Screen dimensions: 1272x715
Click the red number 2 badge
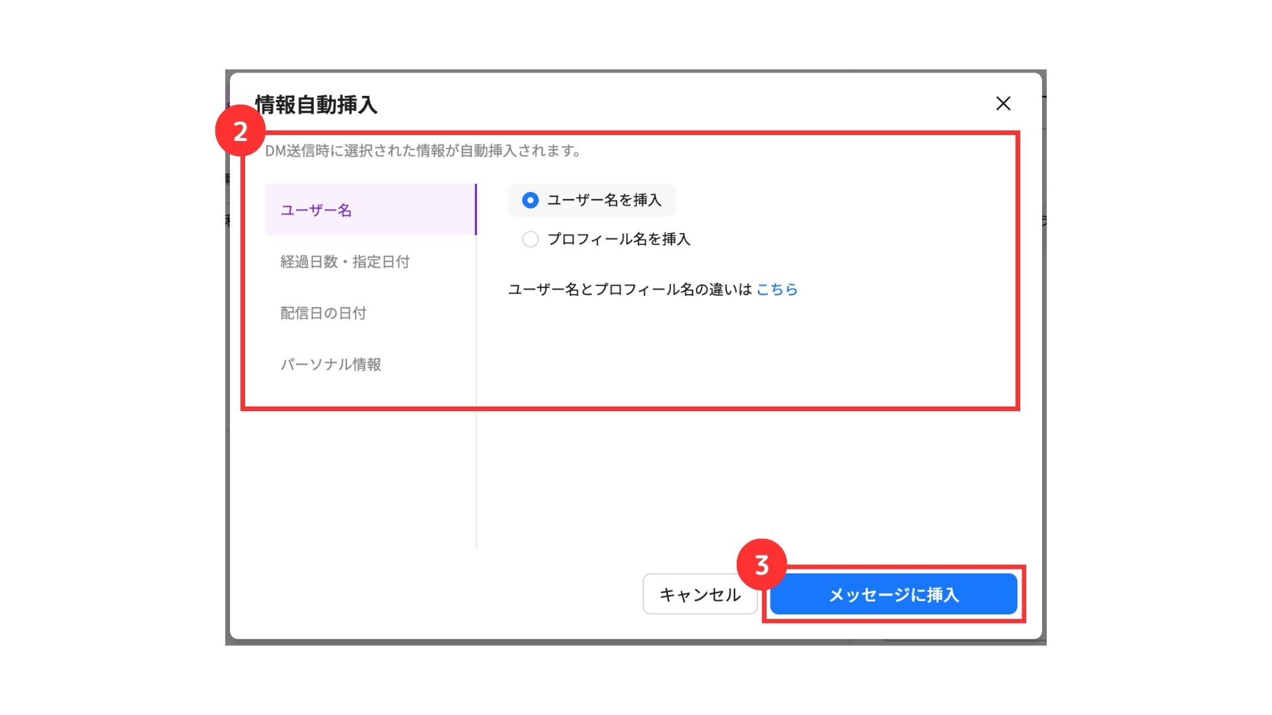pyautogui.click(x=240, y=131)
